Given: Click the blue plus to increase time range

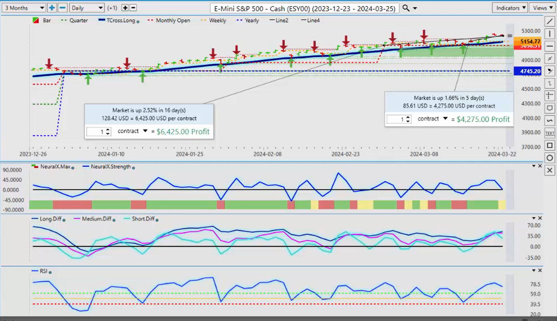Looking at the screenshot, I should [52, 8].
